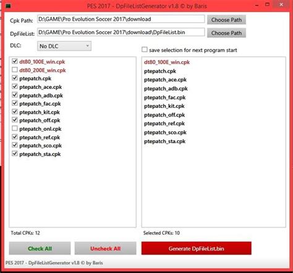Select ptepatch_ref.cpk in the selected list
The height and width of the screenshot is (273, 293).
[x=164, y=124]
